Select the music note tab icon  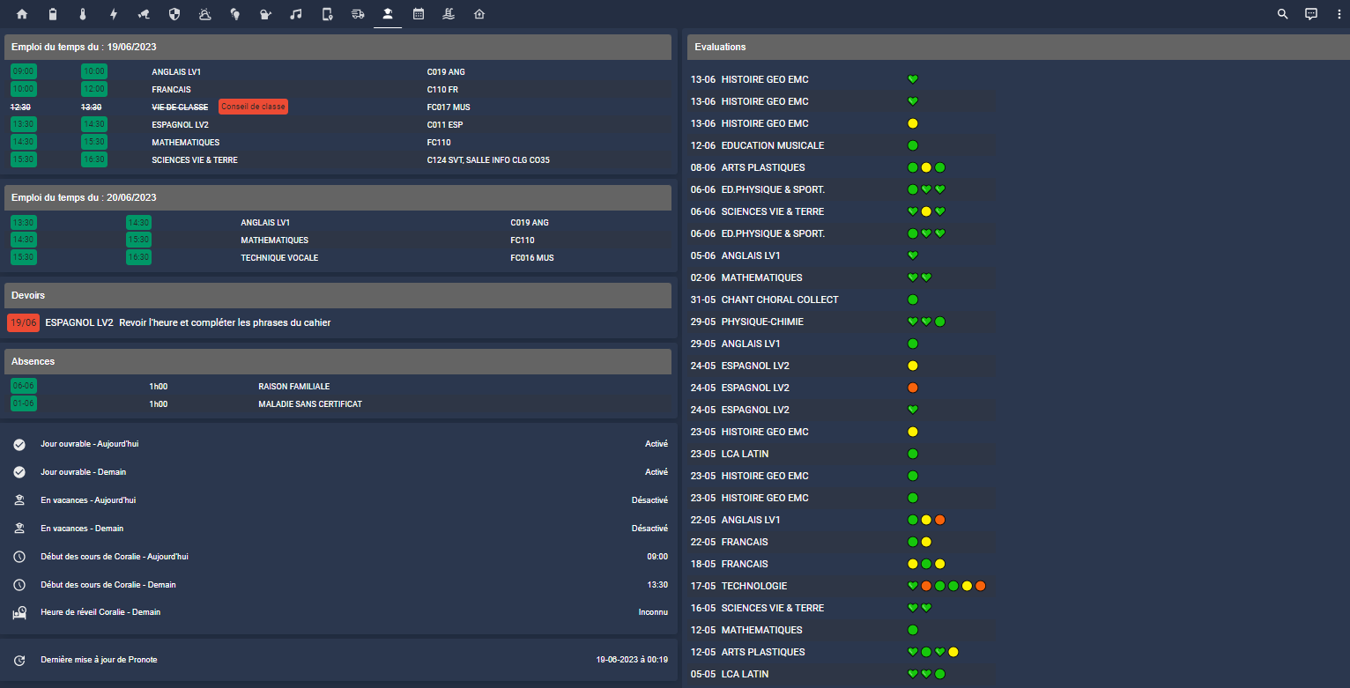(x=296, y=14)
